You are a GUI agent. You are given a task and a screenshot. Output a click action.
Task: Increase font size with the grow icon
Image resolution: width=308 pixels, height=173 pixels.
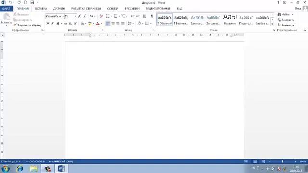[x=79, y=16]
